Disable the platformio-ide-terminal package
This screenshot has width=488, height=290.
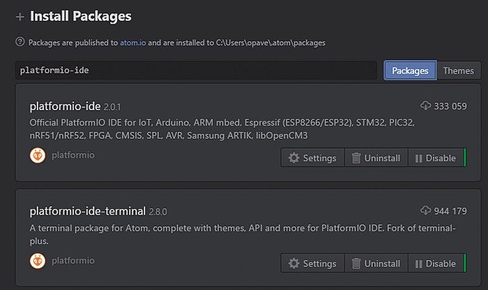point(436,264)
